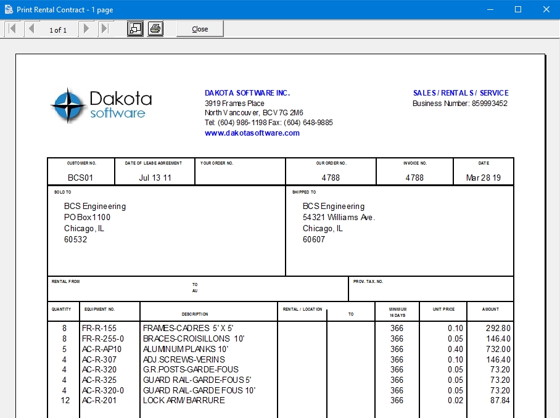560x418 pixels.
Task: Click the unit price '0.40'
Action: tap(455, 349)
